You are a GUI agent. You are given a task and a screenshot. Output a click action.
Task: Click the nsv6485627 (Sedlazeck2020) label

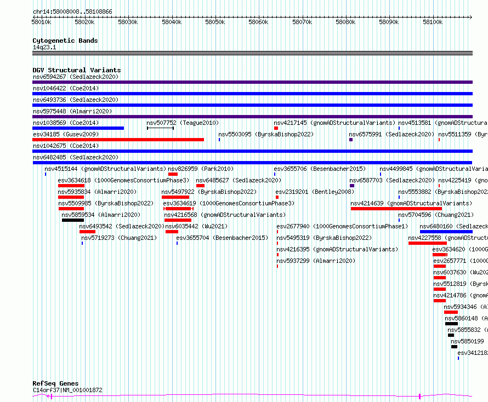click(239, 180)
